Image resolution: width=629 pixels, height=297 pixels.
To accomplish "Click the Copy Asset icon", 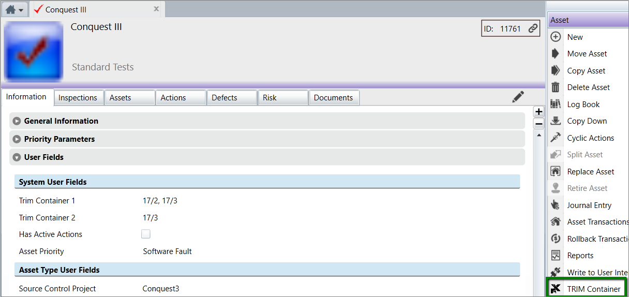I will [556, 70].
